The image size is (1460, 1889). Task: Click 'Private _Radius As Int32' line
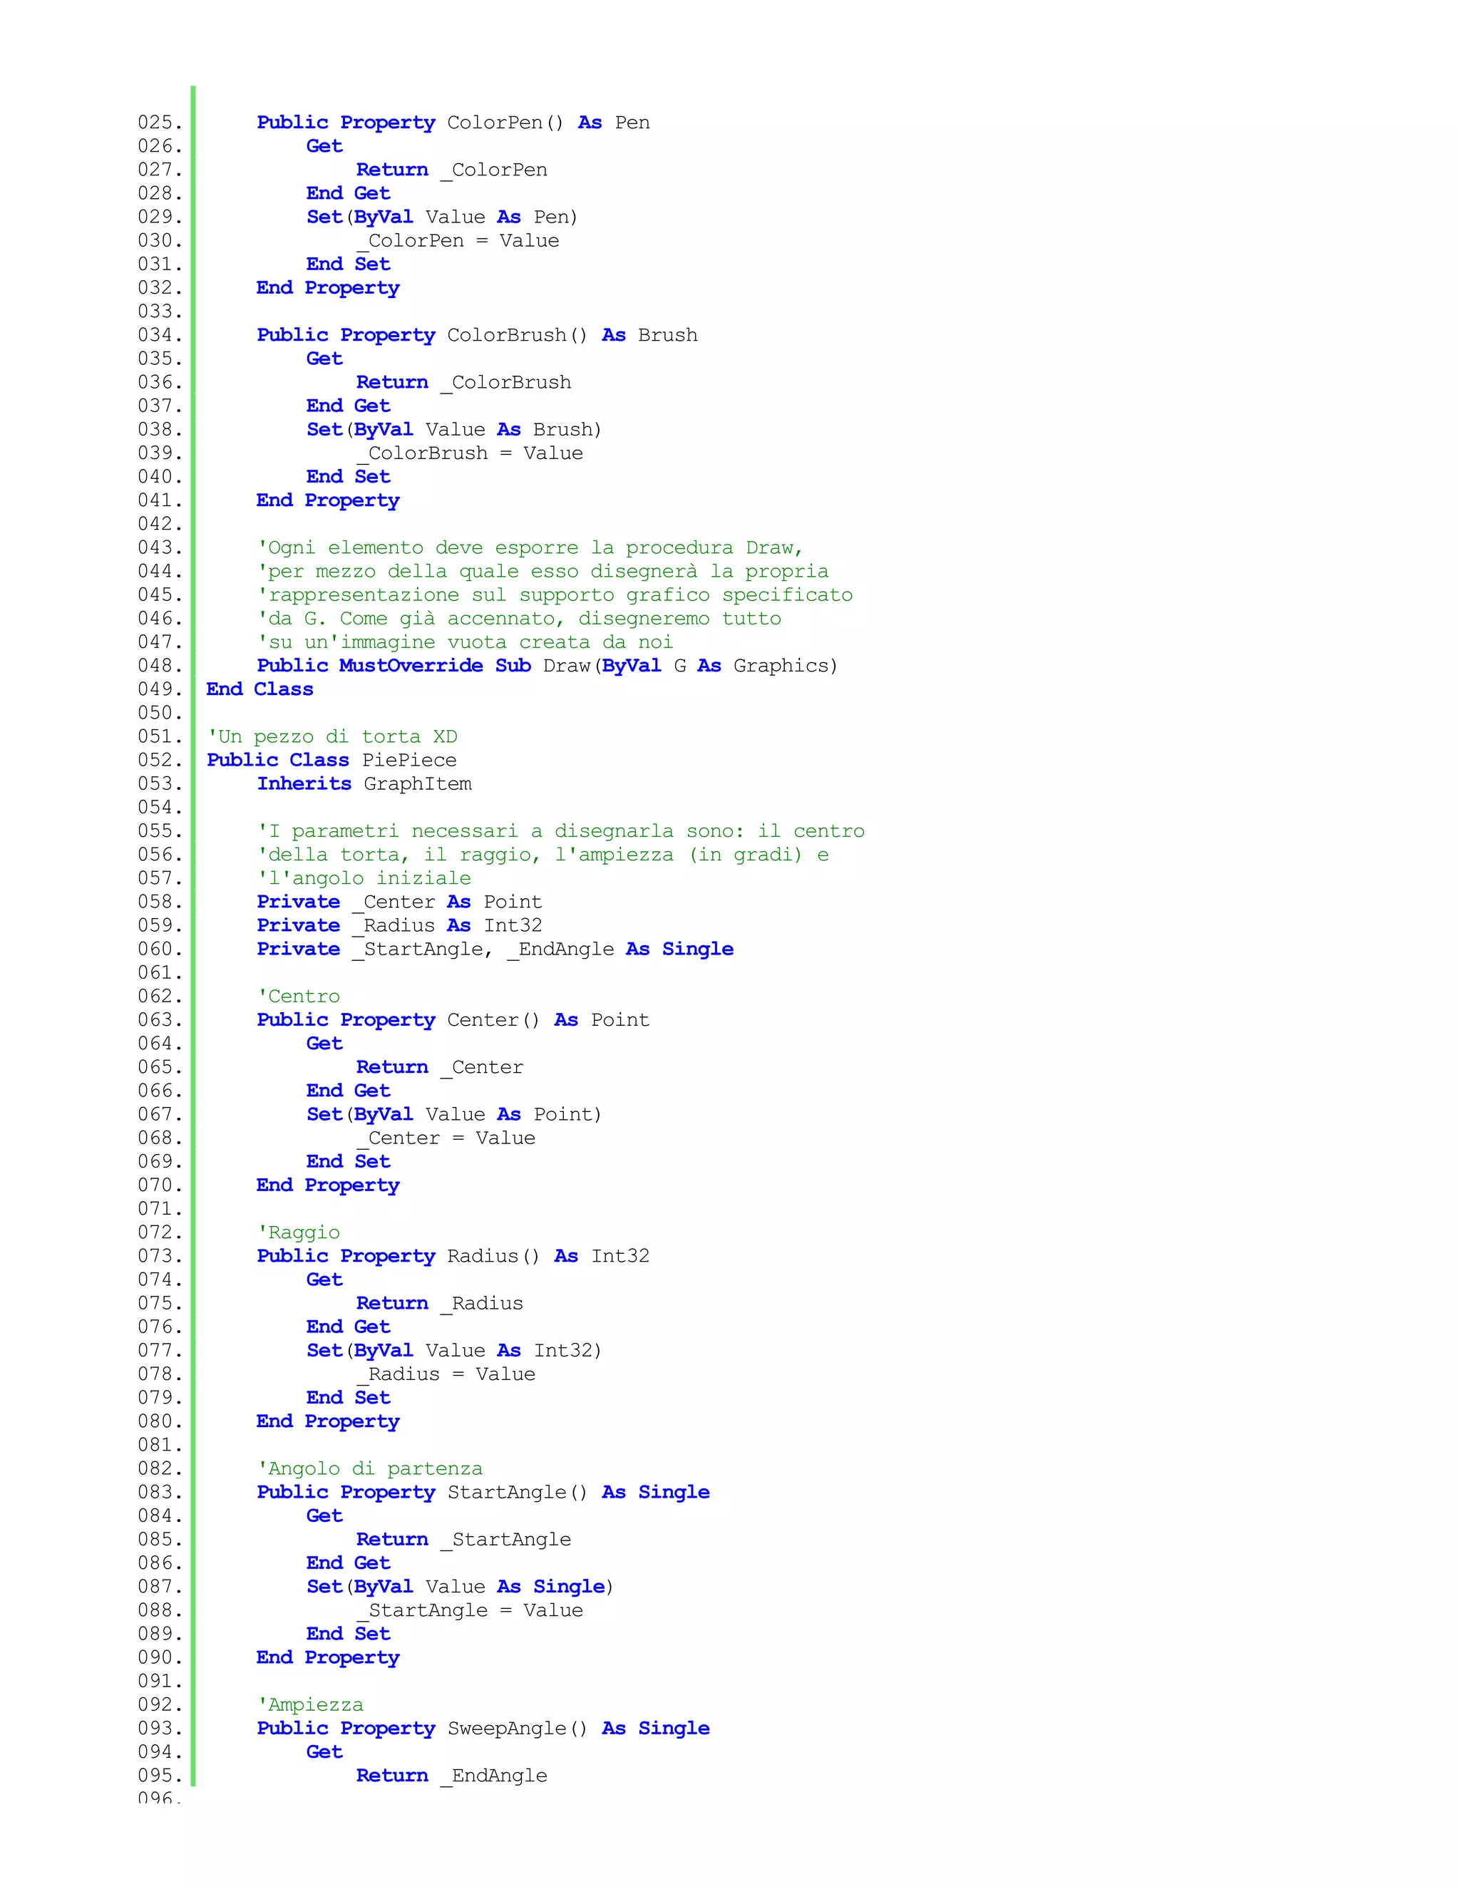click(x=400, y=925)
